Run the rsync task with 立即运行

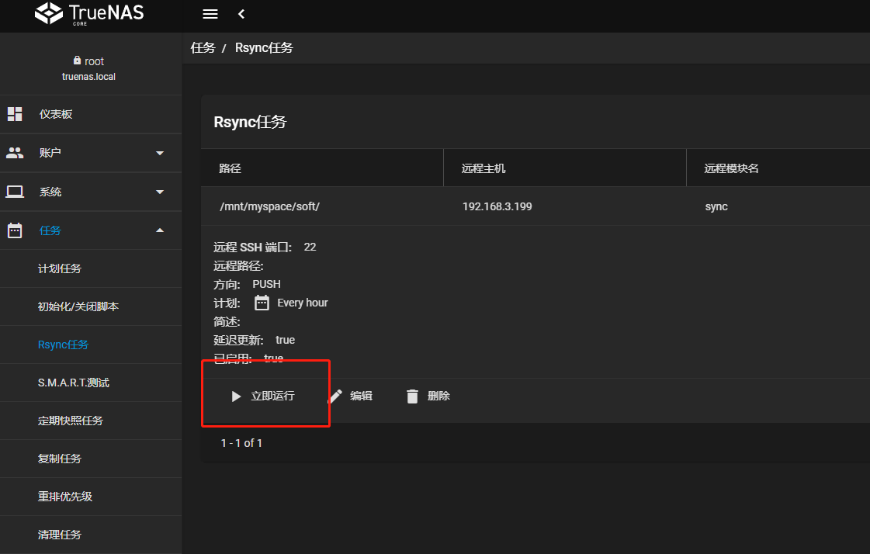263,396
